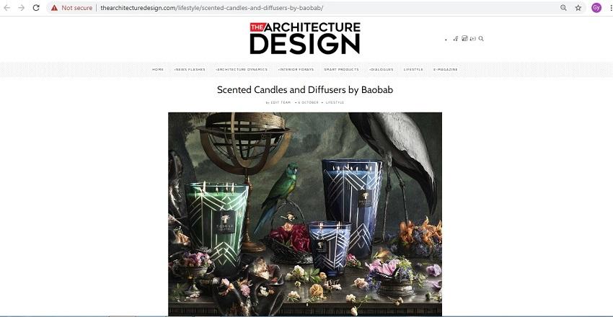Open site search magnifier icon
Image resolution: width=613 pixels, height=317 pixels.
coord(481,39)
